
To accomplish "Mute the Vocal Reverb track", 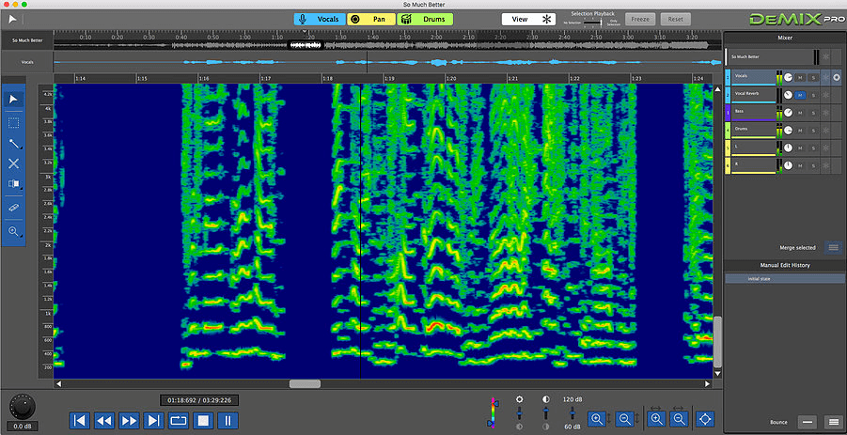I will tap(800, 95).
